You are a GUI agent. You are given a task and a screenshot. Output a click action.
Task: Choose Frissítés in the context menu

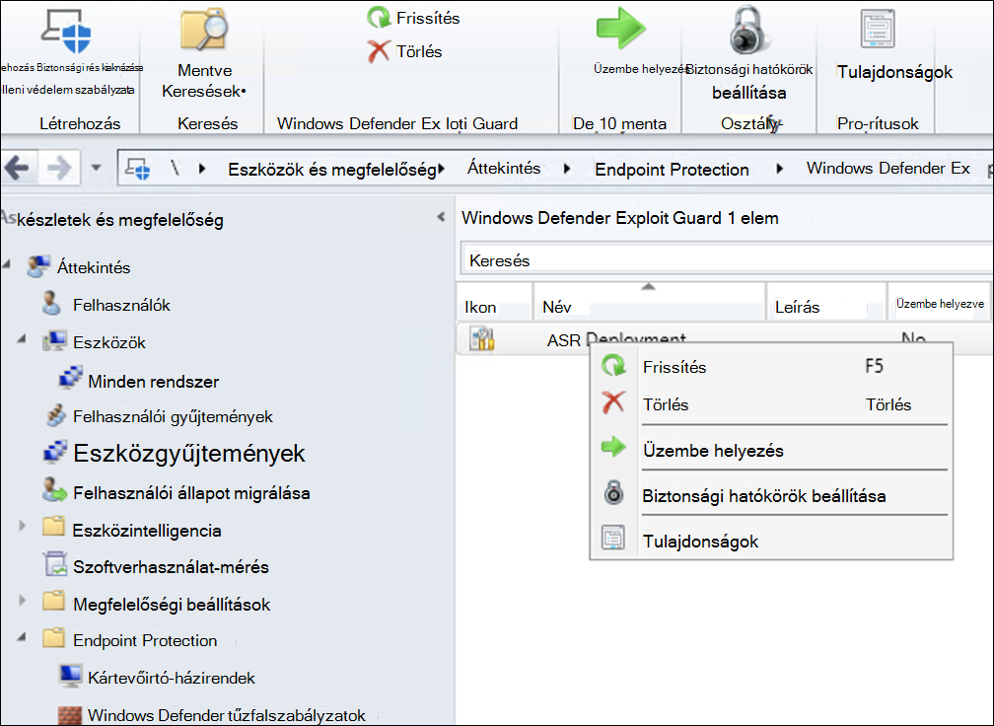(x=771, y=367)
